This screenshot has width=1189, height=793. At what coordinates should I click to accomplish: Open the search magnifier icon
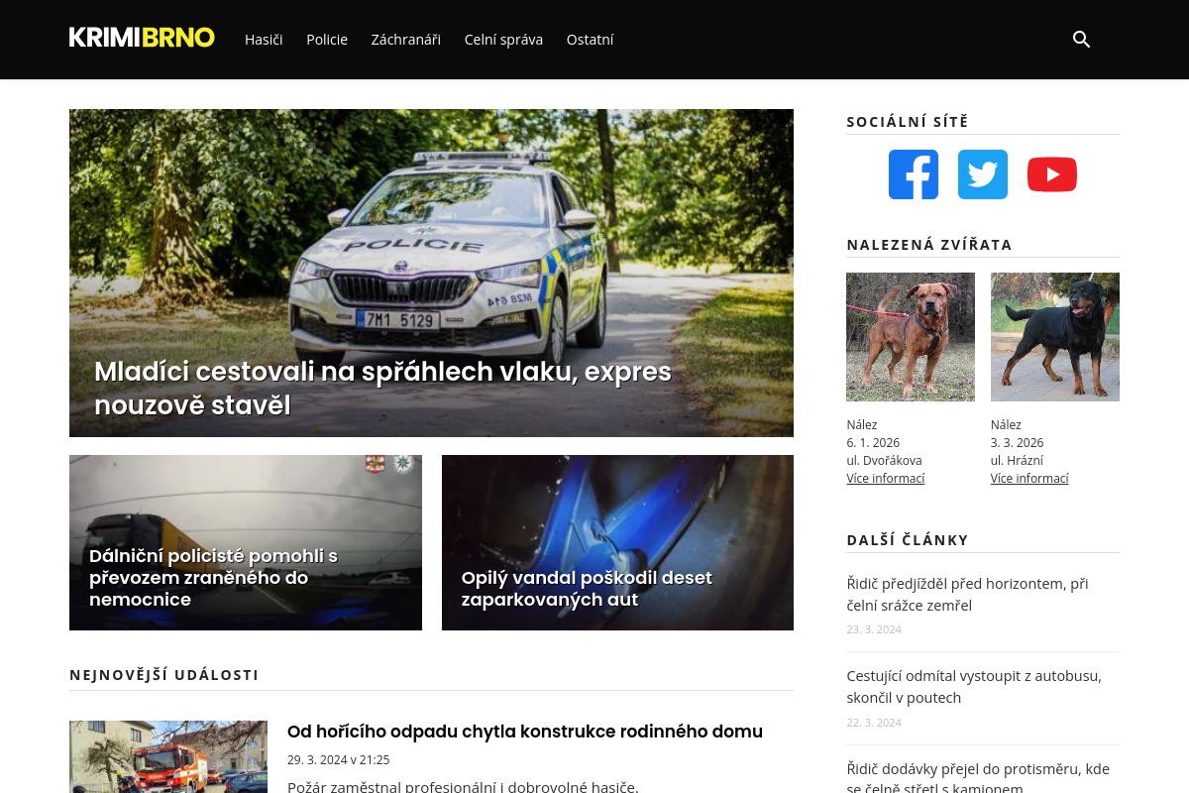[1081, 40]
